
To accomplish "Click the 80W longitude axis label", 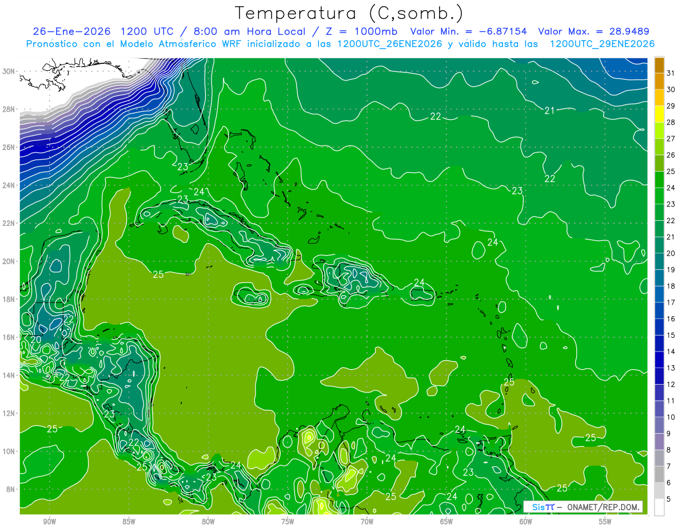I will [x=208, y=522].
